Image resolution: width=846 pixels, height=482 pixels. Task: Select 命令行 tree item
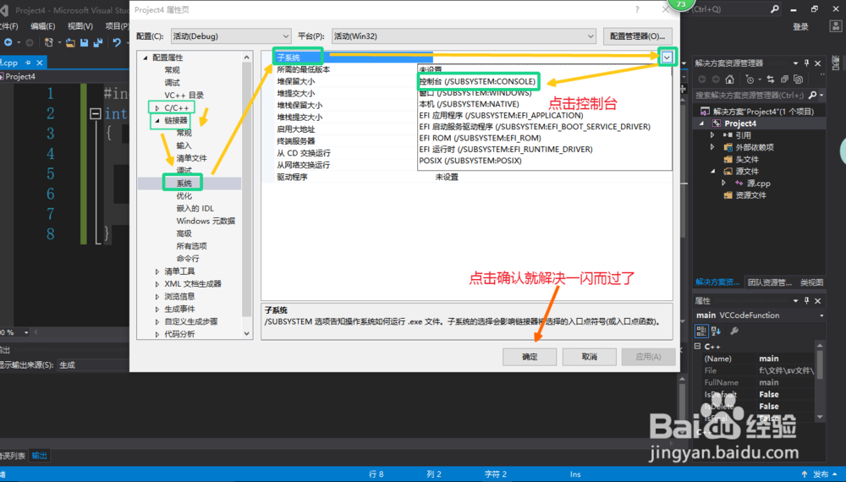pos(188,258)
